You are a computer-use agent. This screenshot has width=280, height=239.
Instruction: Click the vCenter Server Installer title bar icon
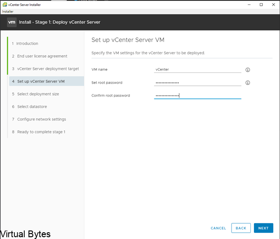click(x=5, y=4)
